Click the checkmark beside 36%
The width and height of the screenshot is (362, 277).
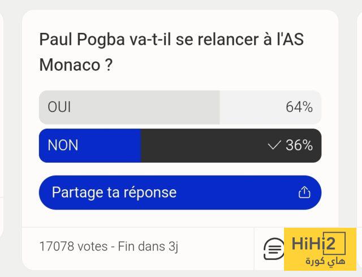point(274,146)
